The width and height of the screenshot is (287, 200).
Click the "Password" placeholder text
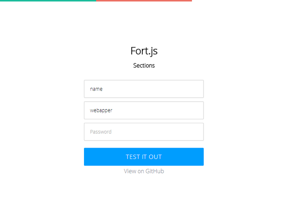101,132
